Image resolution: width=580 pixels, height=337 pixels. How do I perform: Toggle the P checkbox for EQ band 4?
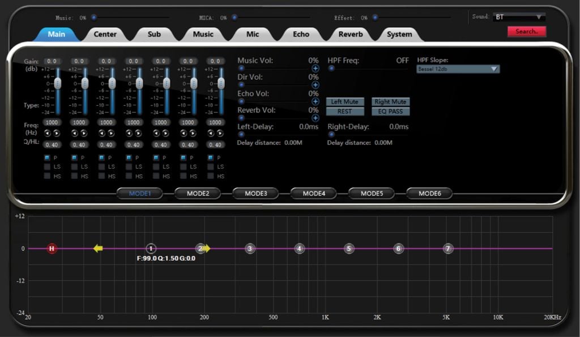click(x=129, y=157)
